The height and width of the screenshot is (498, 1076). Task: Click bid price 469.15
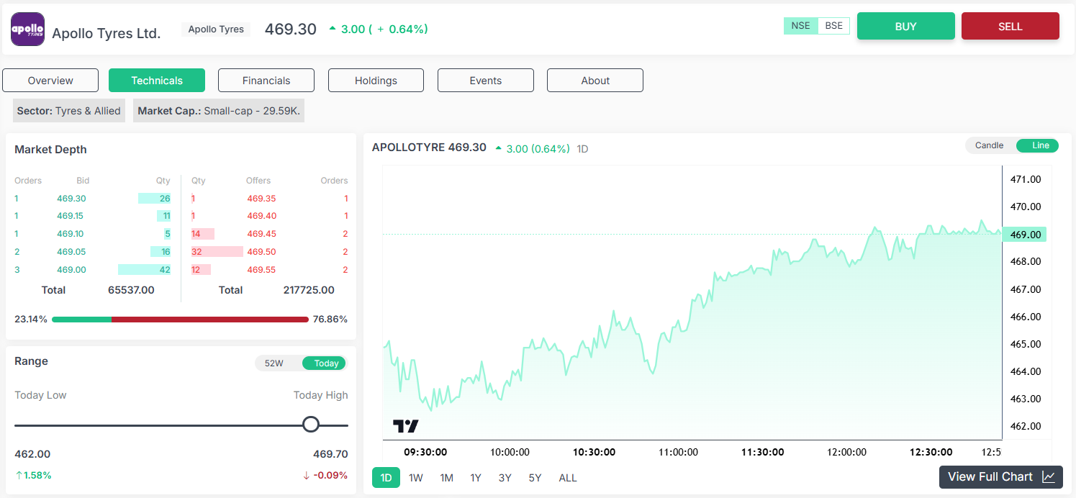pos(70,216)
